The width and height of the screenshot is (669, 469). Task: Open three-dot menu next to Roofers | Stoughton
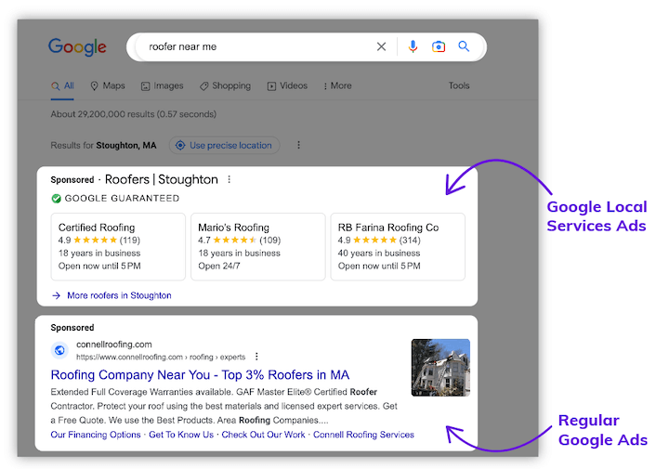point(230,179)
